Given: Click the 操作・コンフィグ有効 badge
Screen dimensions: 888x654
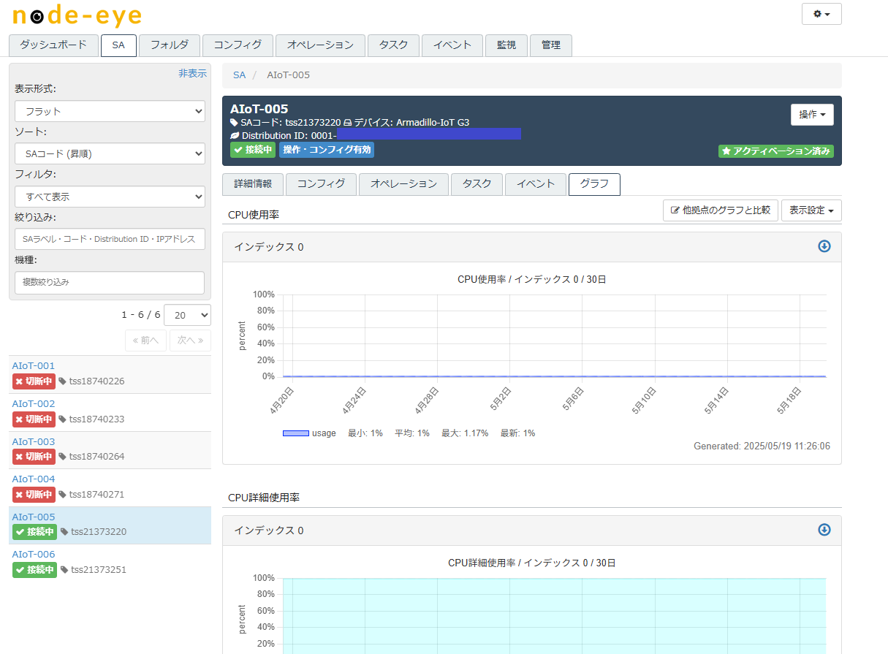Looking at the screenshot, I should (327, 150).
